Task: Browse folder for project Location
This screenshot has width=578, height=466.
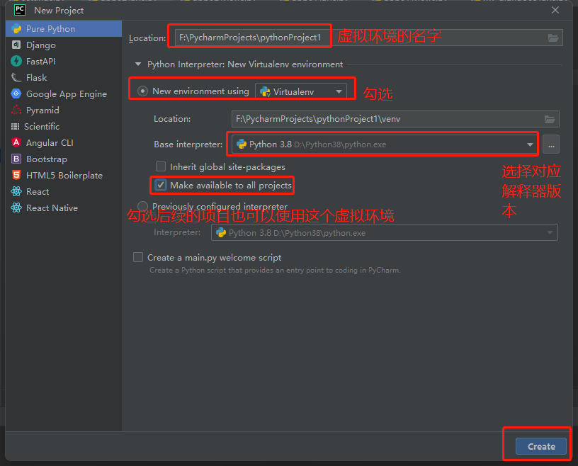Action: (553, 38)
